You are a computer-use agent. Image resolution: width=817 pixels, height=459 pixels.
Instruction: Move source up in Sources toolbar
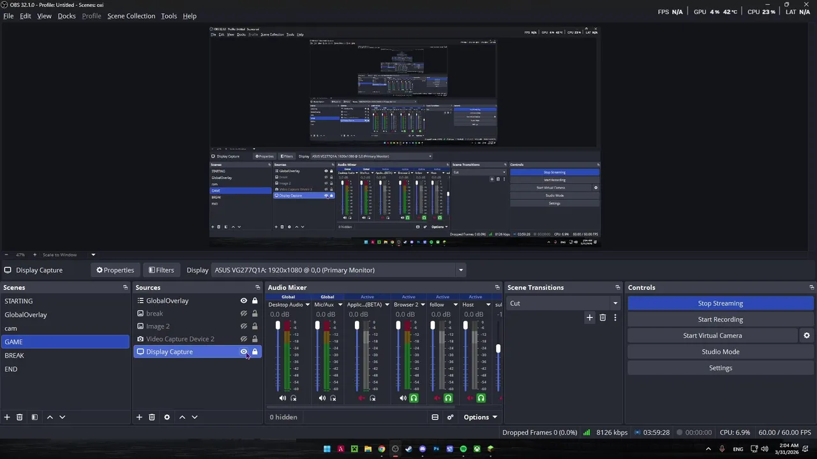click(x=182, y=417)
